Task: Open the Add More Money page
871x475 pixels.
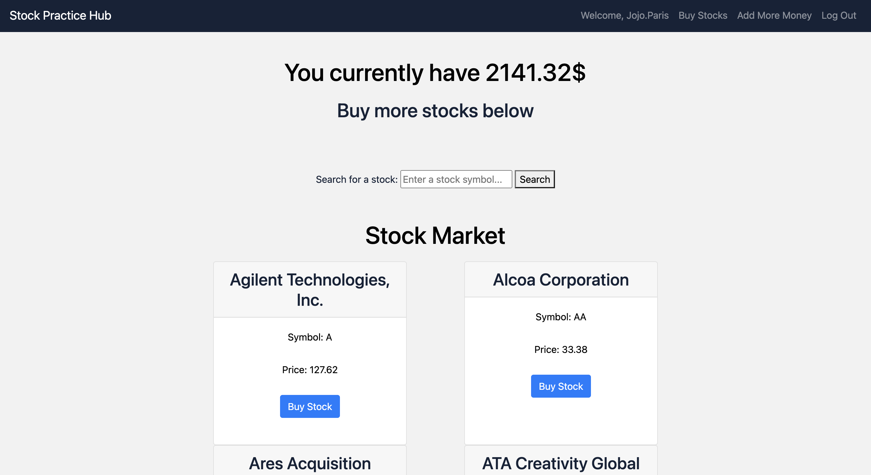Action: pos(774,15)
